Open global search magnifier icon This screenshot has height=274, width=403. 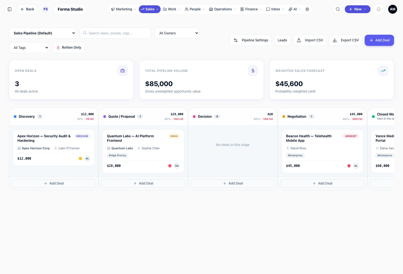(338, 9)
